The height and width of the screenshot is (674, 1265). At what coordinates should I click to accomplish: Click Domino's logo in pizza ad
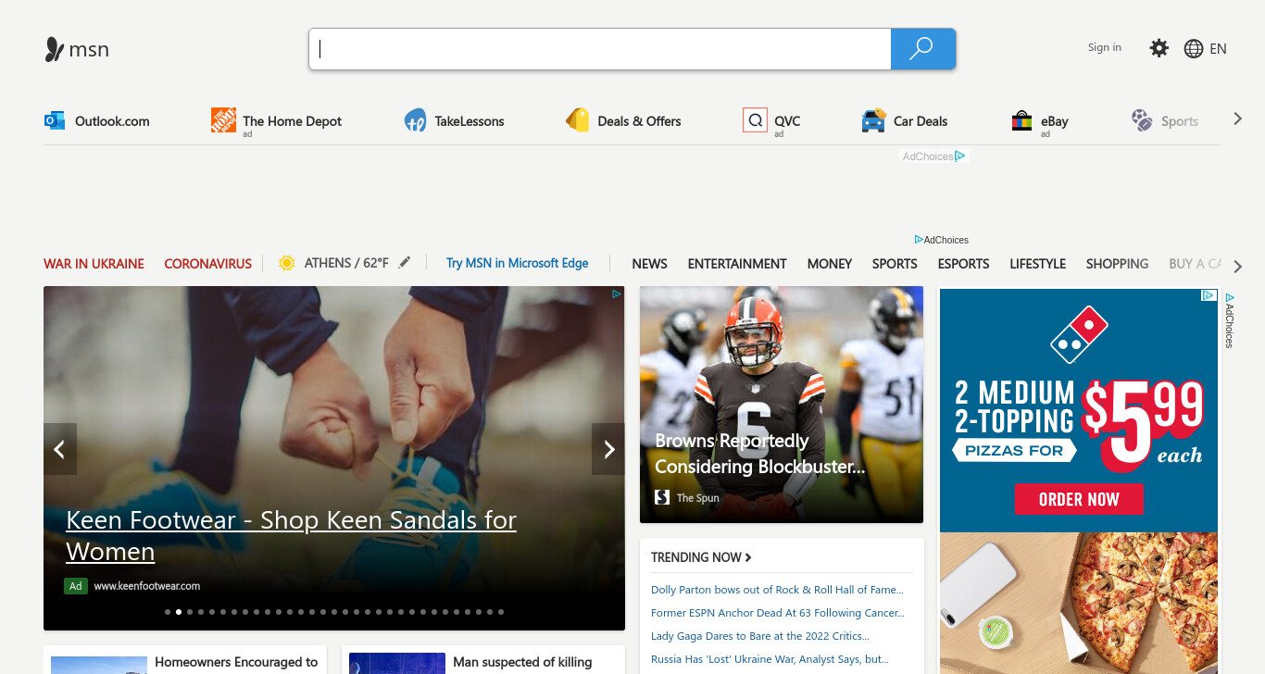(x=1079, y=334)
